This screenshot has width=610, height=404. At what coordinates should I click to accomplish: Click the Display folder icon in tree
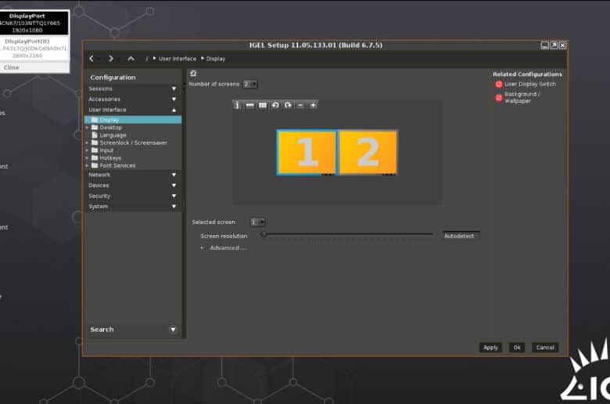95,120
